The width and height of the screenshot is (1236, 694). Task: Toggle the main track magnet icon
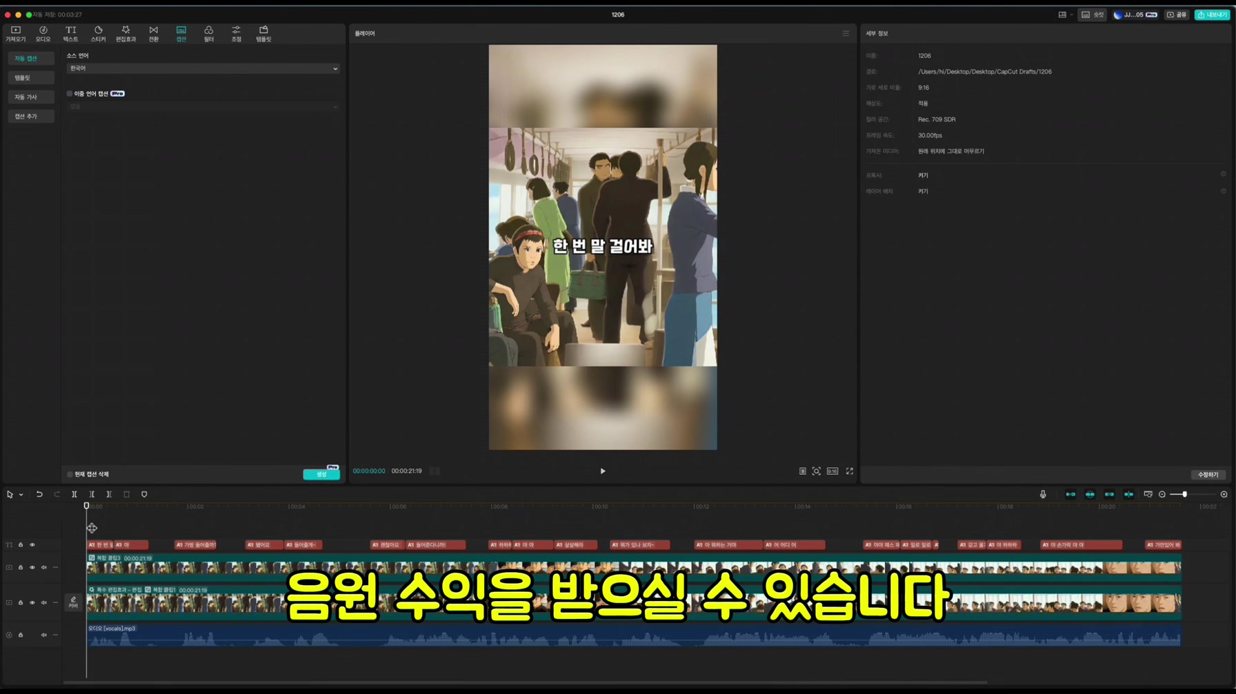point(1070,495)
